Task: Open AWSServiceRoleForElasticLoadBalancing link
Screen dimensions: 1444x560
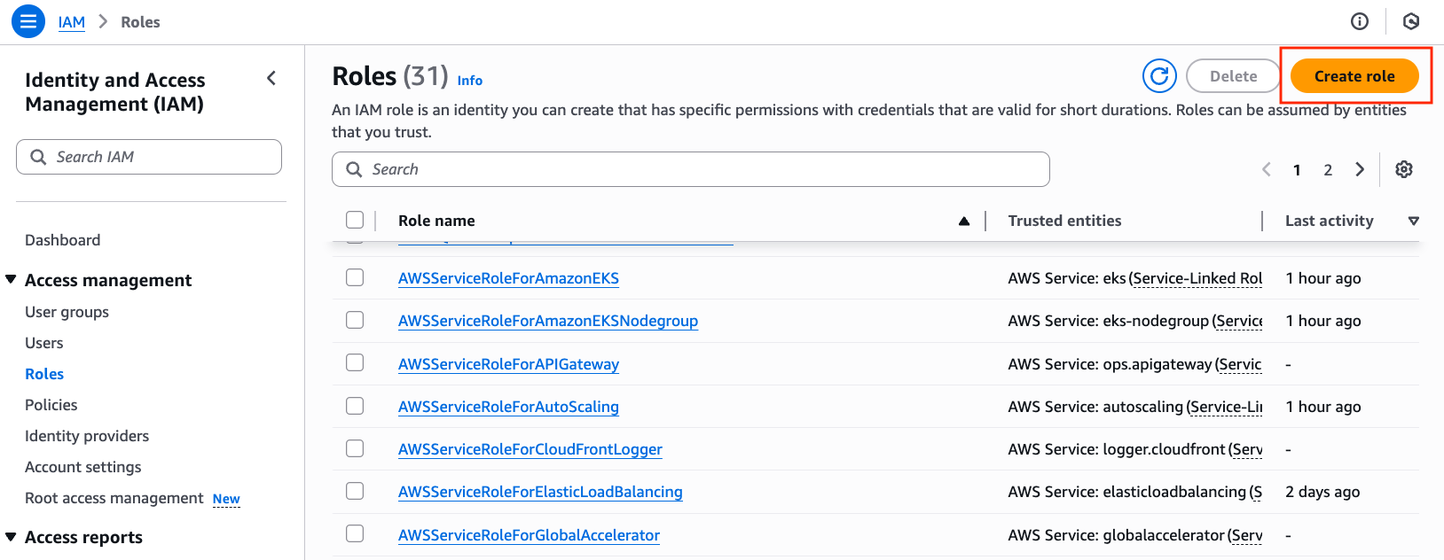Action: pyautogui.click(x=540, y=492)
